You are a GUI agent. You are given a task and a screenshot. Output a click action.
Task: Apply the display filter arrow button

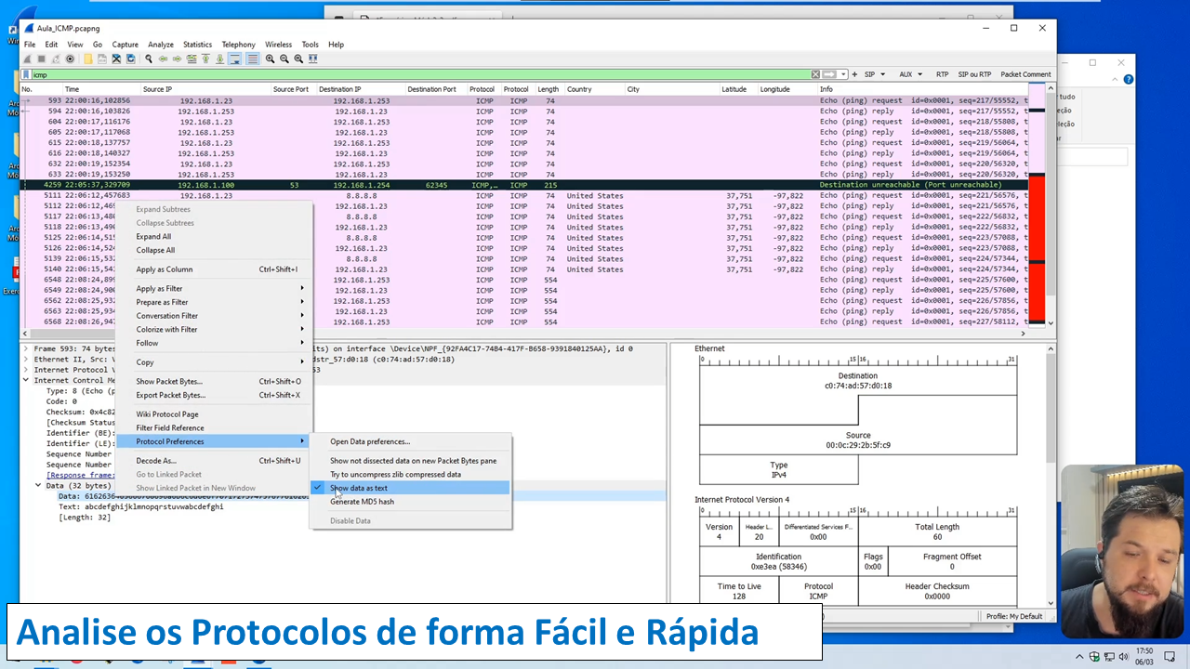coord(829,74)
